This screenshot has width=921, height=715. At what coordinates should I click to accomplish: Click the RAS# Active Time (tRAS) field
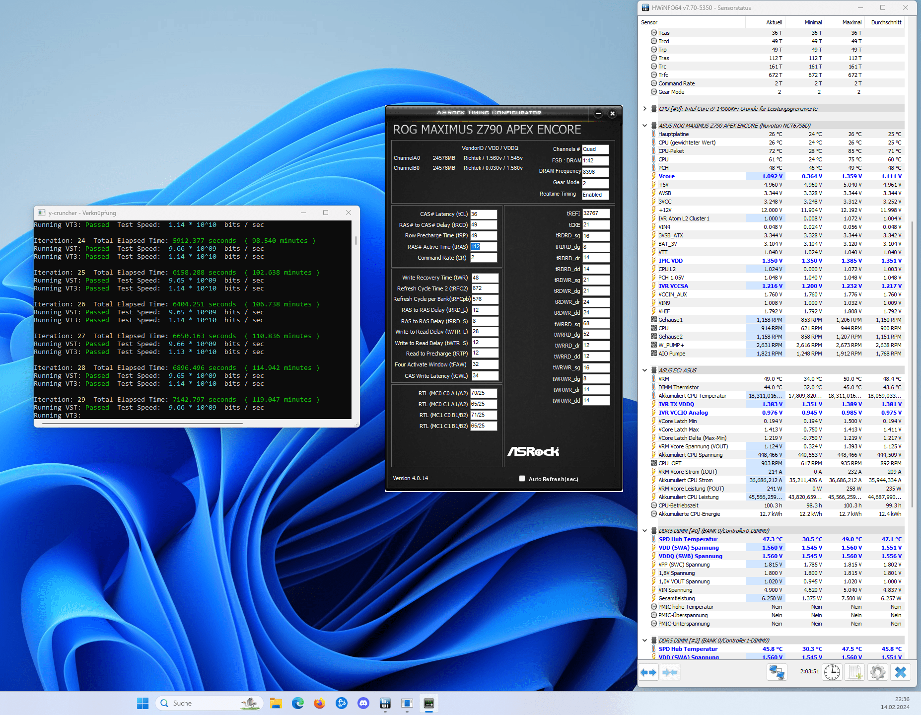(484, 247)
